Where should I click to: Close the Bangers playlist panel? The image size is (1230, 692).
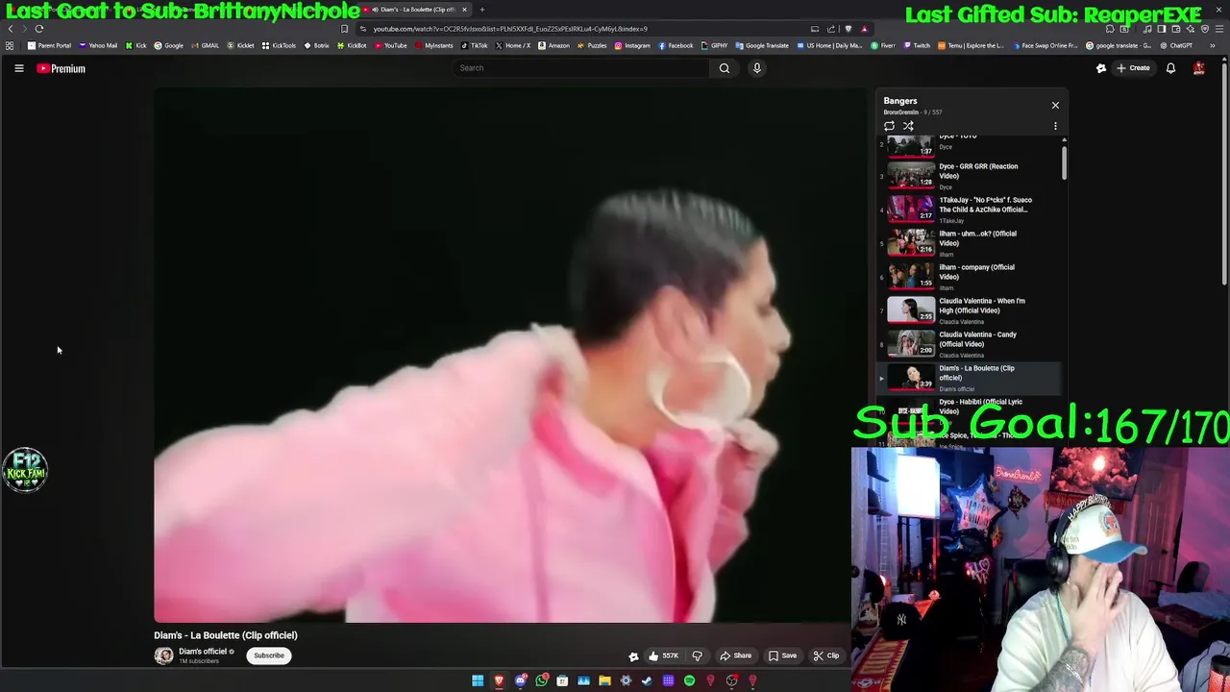(1055, 106)
